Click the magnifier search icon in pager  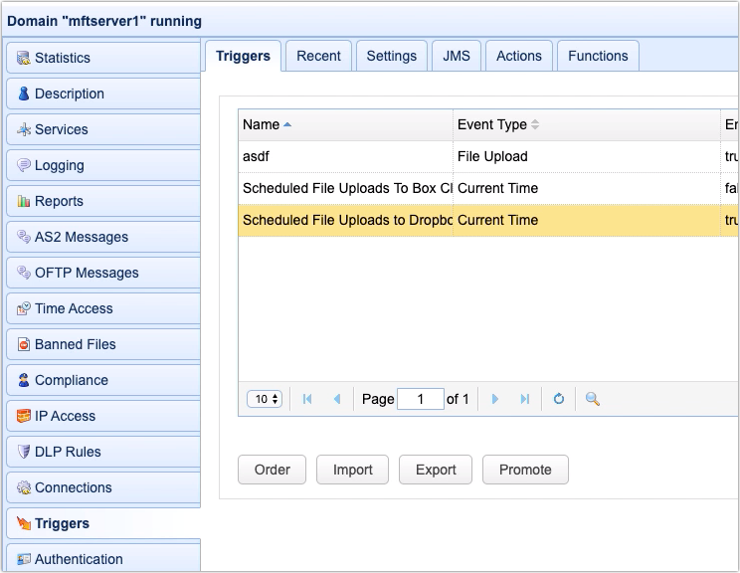tap(592, 399)
